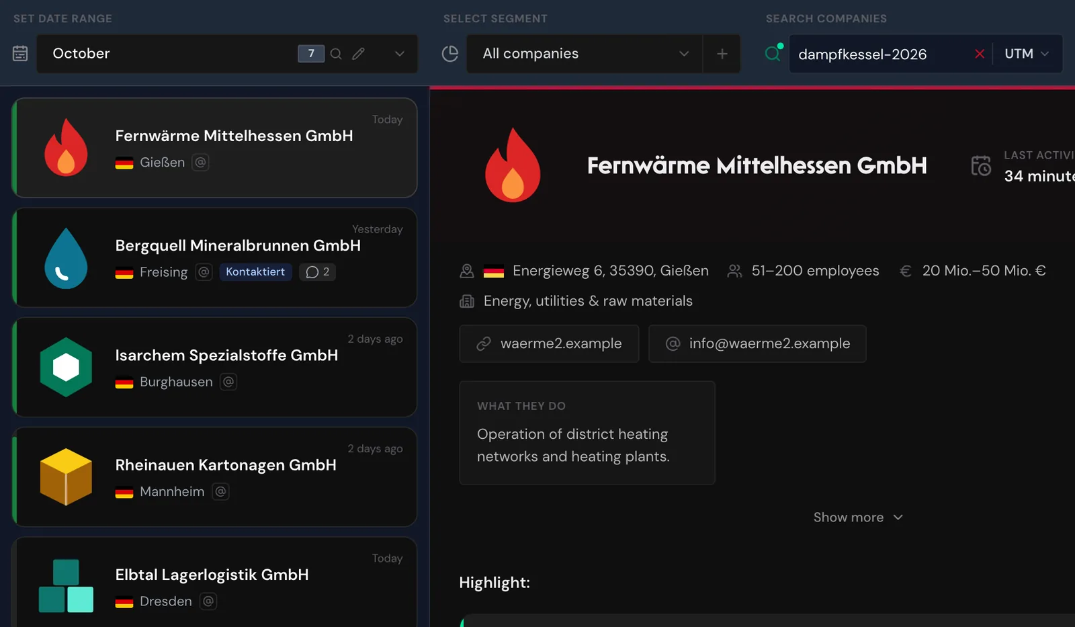Select Fernwärme Mittelhessen GmbH list card

coord(215,148)
